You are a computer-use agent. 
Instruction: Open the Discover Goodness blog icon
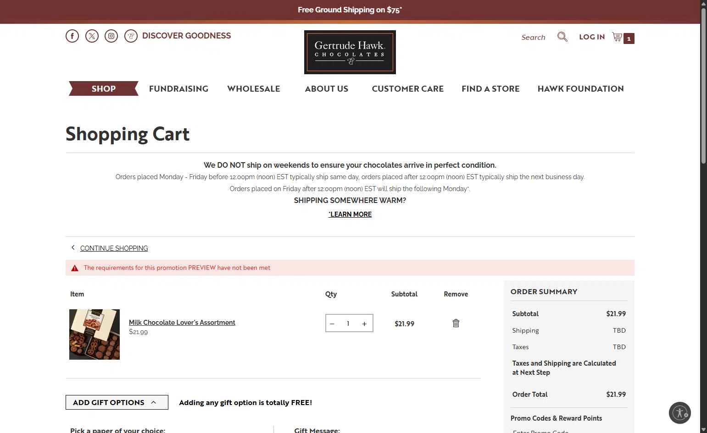(131, 36)
